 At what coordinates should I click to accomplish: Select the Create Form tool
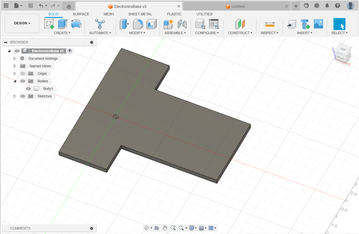pos(76,24)
